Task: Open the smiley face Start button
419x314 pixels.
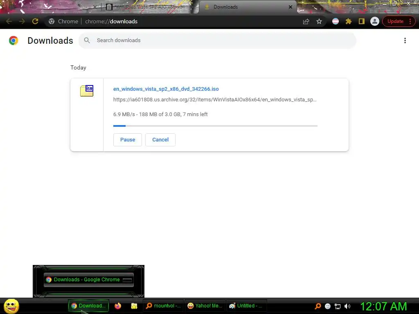Action: click(x=11, y=306)
